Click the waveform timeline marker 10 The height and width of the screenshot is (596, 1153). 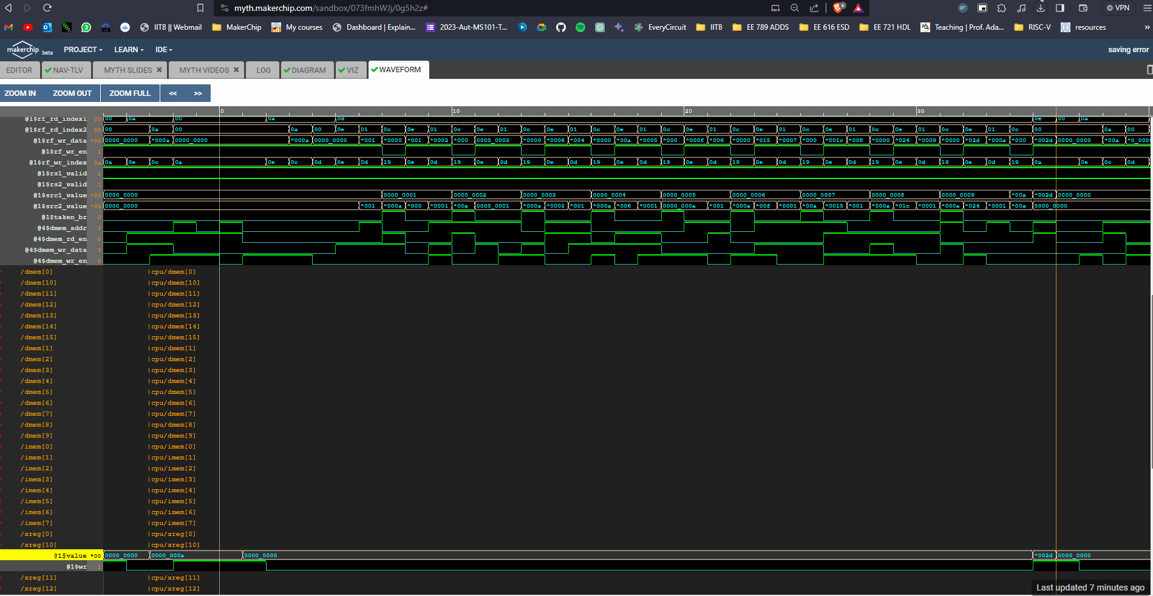[456, 111]
